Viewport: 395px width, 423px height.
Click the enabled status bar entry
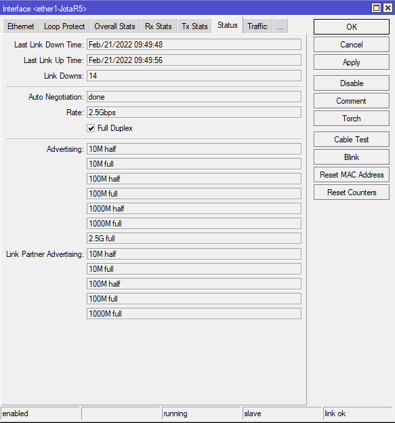[x=41, y=414]
